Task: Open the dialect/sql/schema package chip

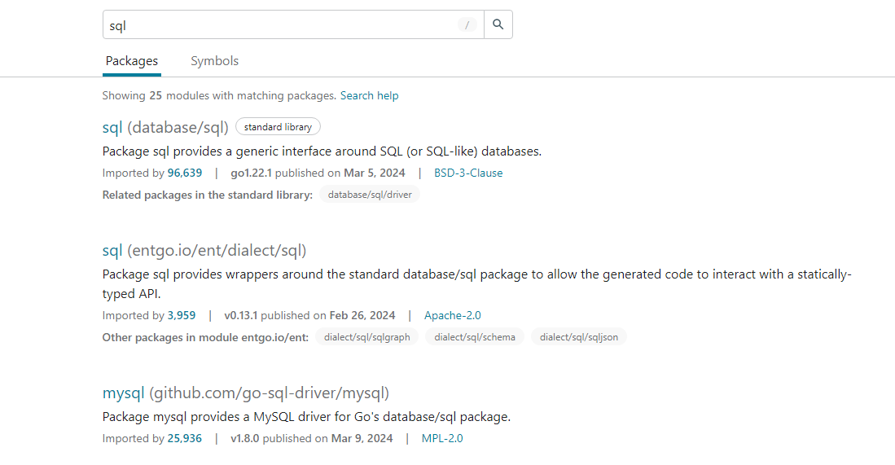Action: click(x=475, y=337)
